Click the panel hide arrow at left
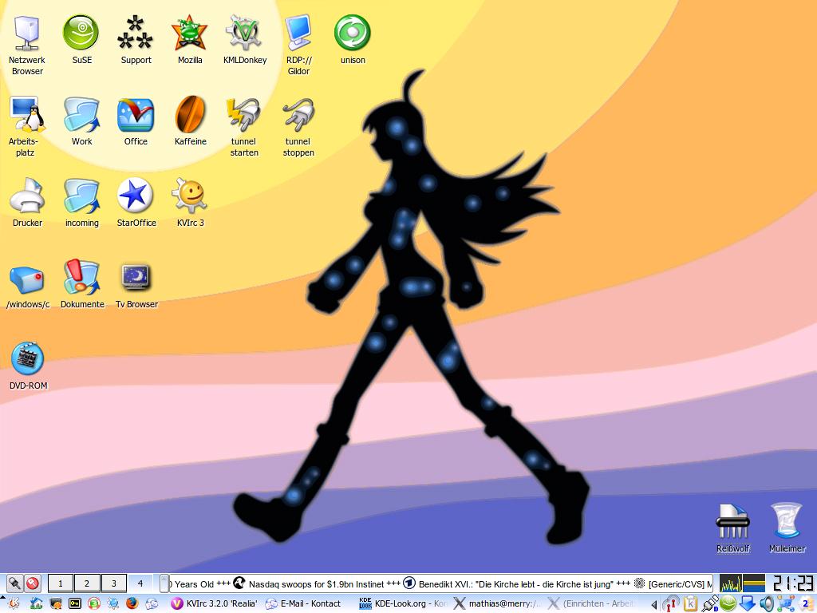This screenshot has width=817, height=613. 2,597
